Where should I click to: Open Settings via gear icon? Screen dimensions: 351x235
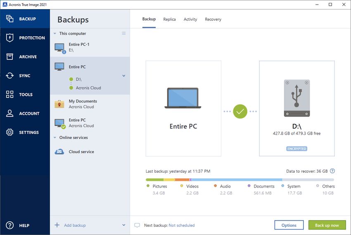pyautogui.click(x=10, y=133)
